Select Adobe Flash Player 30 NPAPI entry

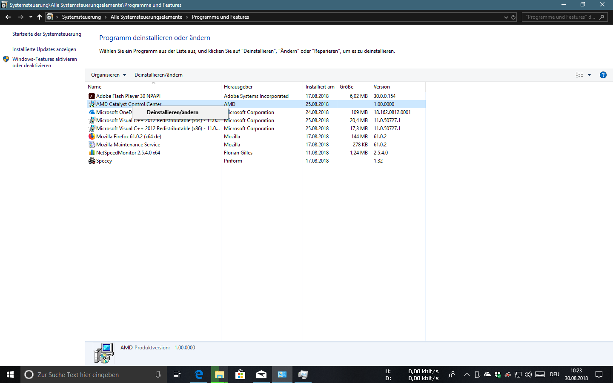point(255,96)
